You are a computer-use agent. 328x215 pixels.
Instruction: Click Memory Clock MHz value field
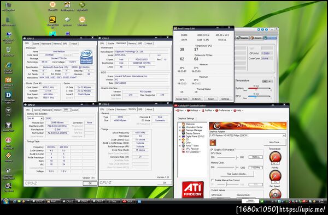[256, 168]
